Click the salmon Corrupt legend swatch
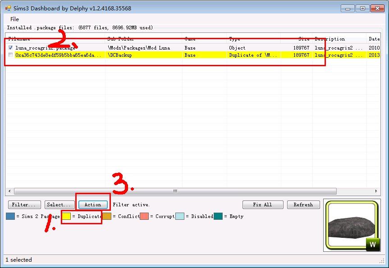Viewport: 389px width, 268px height. click(x=144, y=217)
